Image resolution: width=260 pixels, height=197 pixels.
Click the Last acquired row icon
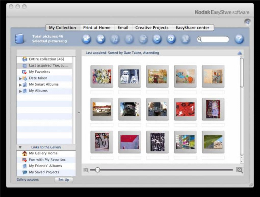coord(24,66)
